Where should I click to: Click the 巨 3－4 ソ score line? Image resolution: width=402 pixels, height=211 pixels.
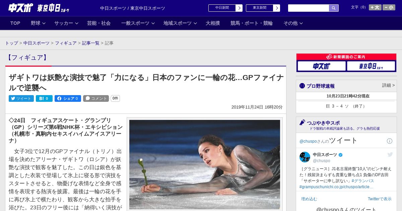click(x=346, y=106)
